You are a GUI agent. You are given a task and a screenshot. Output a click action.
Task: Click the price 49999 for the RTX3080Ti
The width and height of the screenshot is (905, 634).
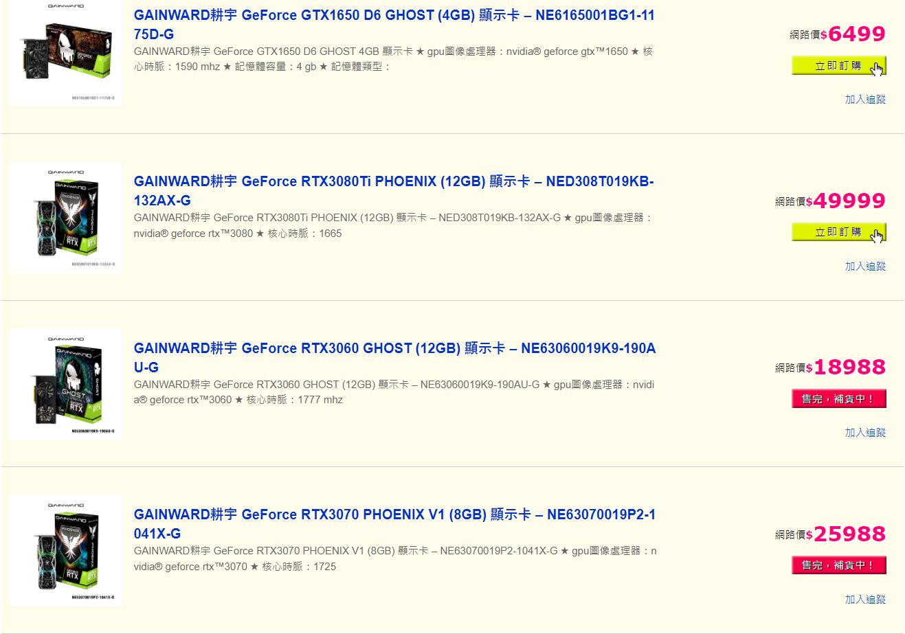tap(849, 201)
